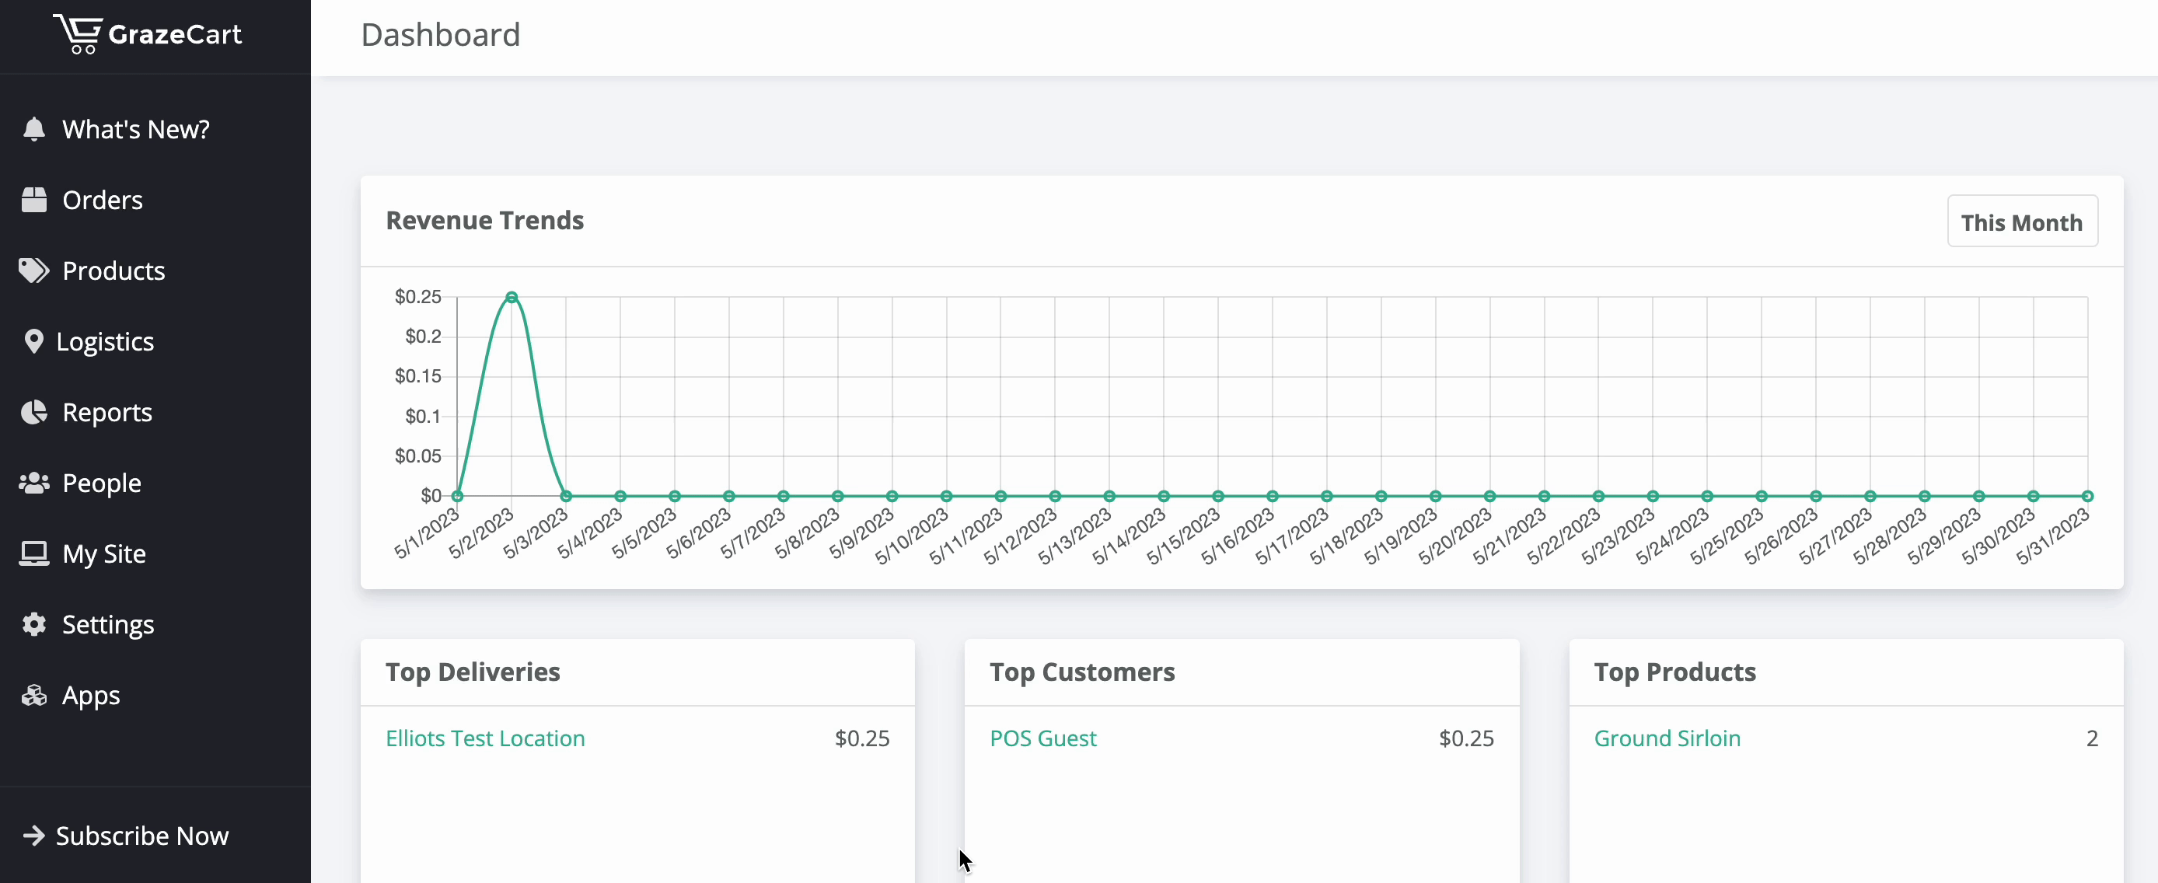Click the $0.15 y-axis label
The height and width of the screenshot is (883, 2158).
418,376
